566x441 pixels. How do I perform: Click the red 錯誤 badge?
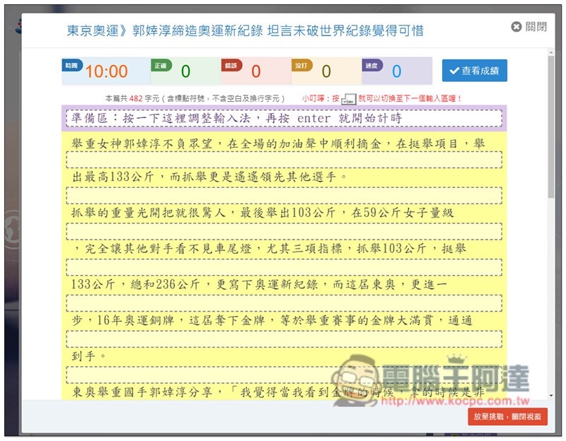[231, 65]
